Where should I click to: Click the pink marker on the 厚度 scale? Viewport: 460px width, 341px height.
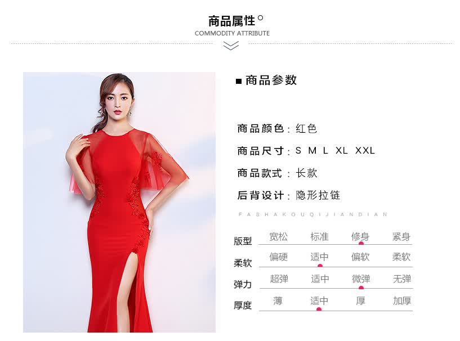(x=319, y=309)
